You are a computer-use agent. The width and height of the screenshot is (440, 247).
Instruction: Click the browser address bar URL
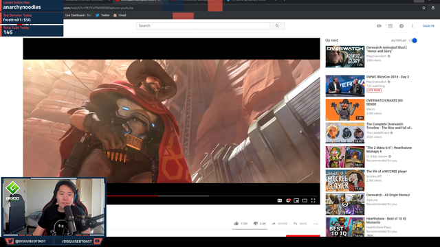point(99,8)
